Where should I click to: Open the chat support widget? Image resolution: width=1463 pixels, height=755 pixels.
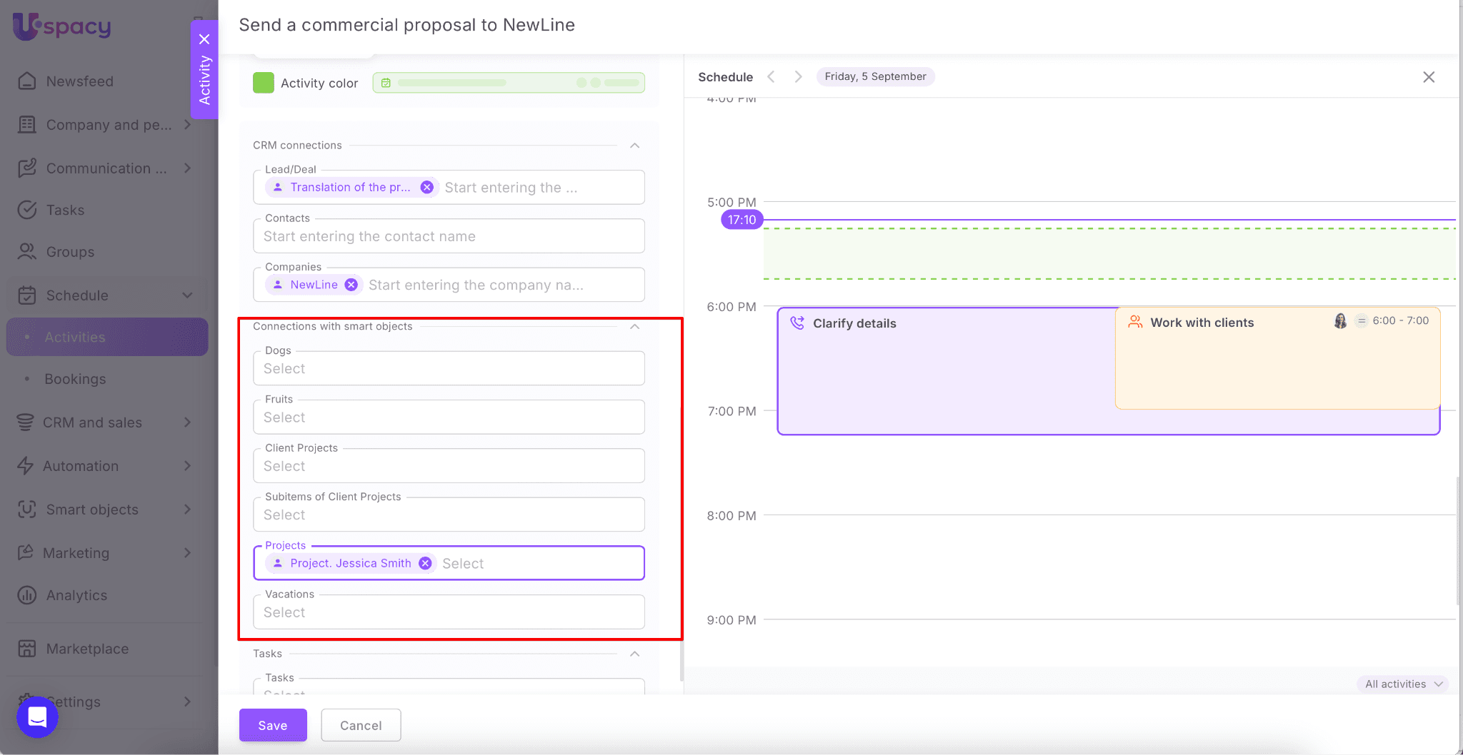pyautogui.click(x=37, y=716)
